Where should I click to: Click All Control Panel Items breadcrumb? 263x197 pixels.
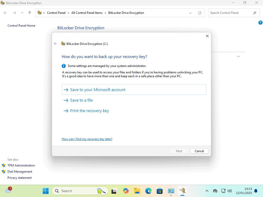(87, 13)
